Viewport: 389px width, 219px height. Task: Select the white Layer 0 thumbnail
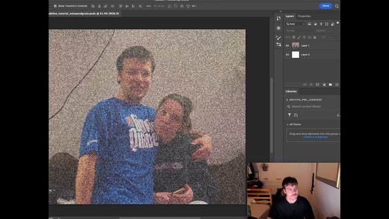pos(295,55)
